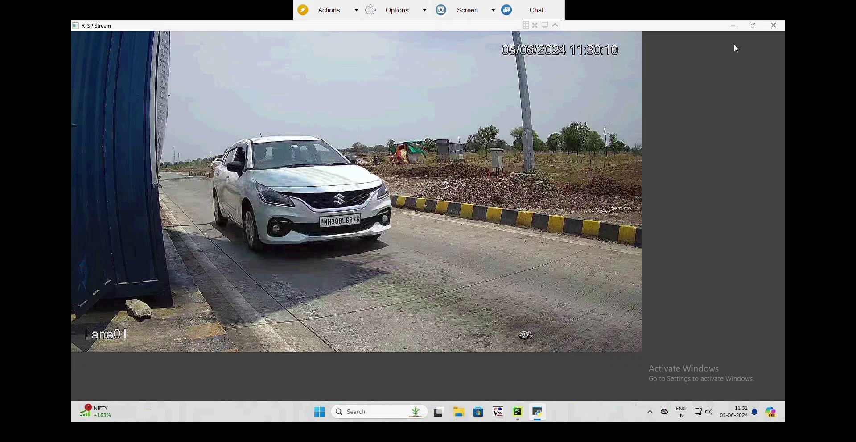Image resolution: width=856 pixels, height=442 pixels.
Task: Toggle fullscreen using the arrows icon
Action: click(535, 25)
